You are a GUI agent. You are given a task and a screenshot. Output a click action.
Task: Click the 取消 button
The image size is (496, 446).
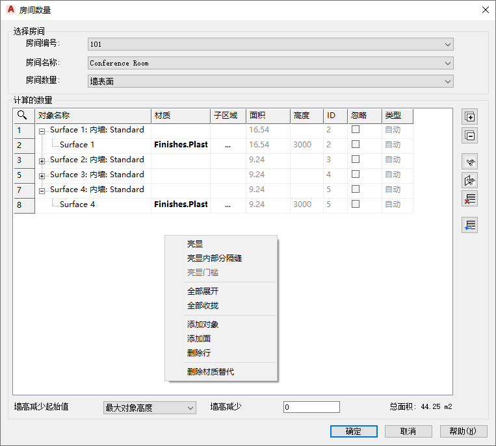coord(408,431)
